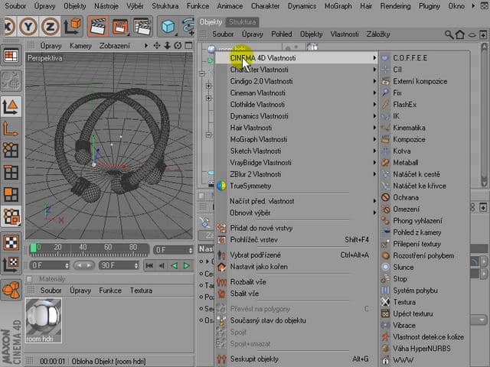
Task: Choose Vybrat podřízené entry
Action: click(x=296, y=255)
